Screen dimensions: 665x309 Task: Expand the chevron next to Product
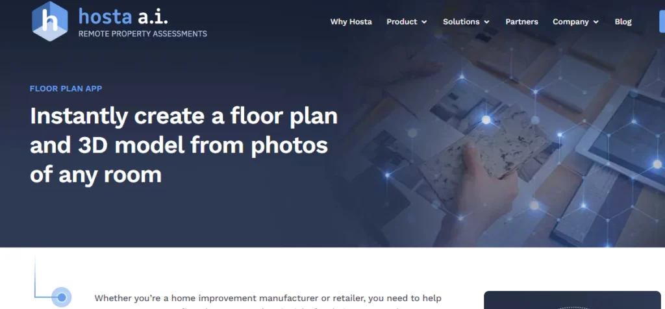424,22
